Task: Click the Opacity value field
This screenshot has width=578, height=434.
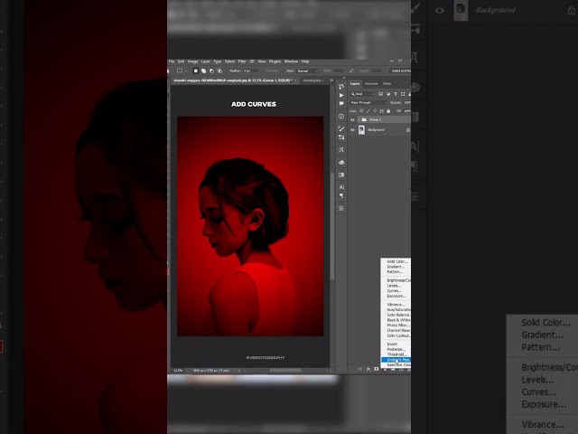Action: [407, 102]
